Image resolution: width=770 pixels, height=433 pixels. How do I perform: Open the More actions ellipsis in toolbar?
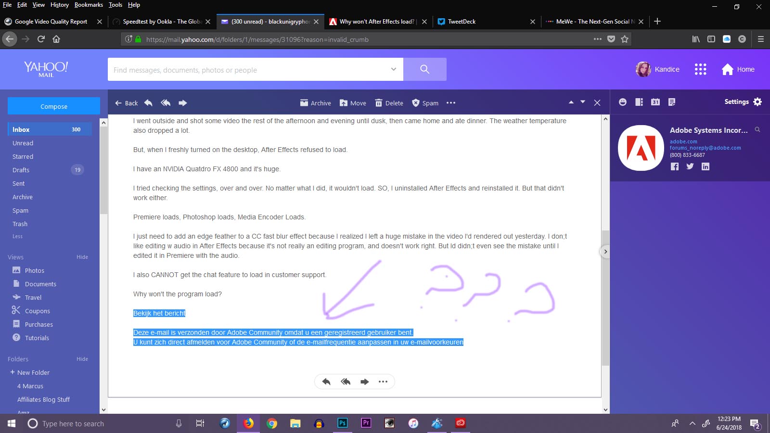point(451,103)
